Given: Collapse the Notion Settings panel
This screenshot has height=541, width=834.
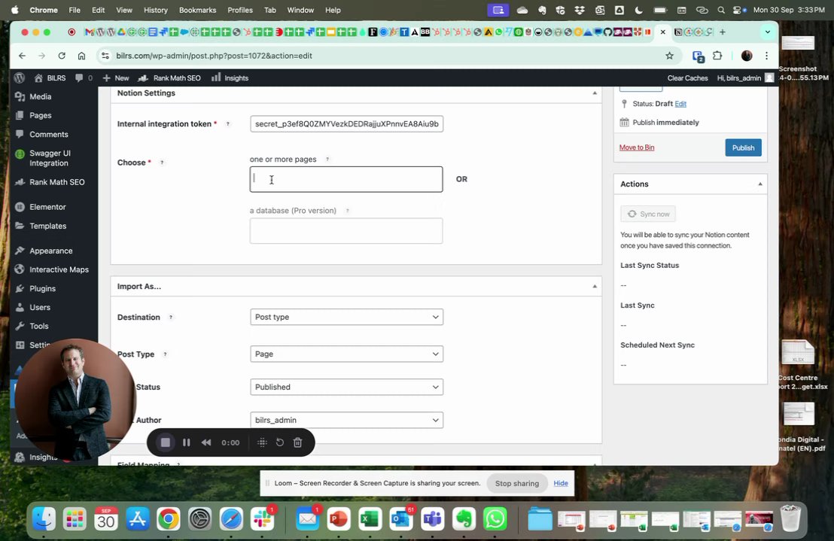Looking at the screenshot, I should [x=595, y=93].
